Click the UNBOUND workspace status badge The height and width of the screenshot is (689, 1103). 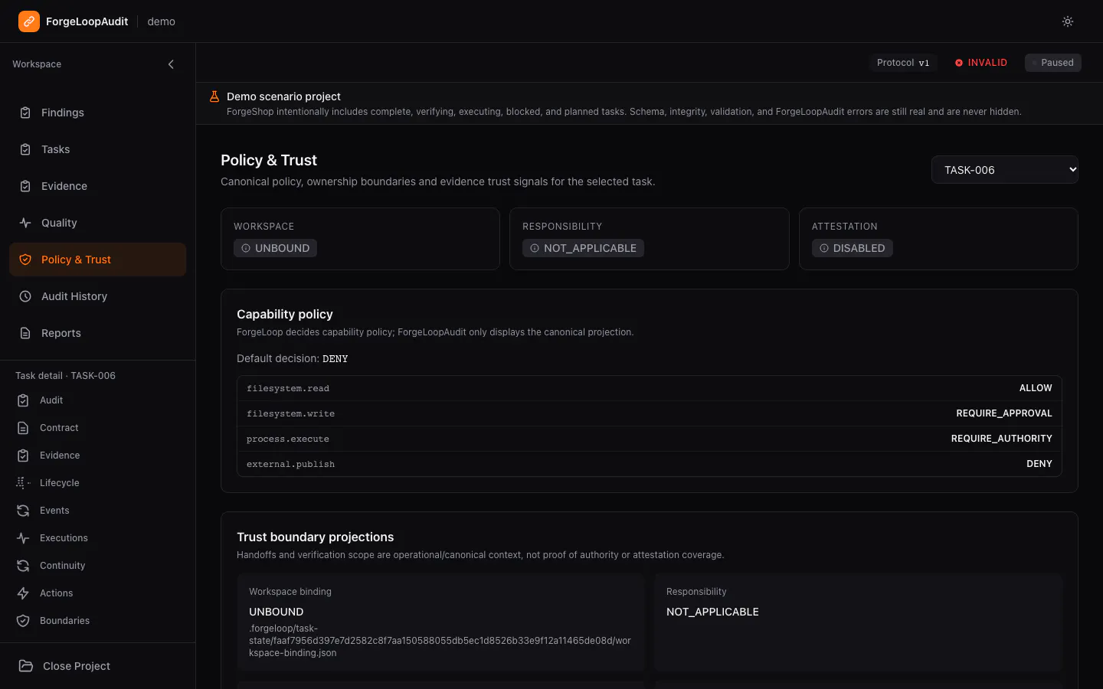point(276,248)
